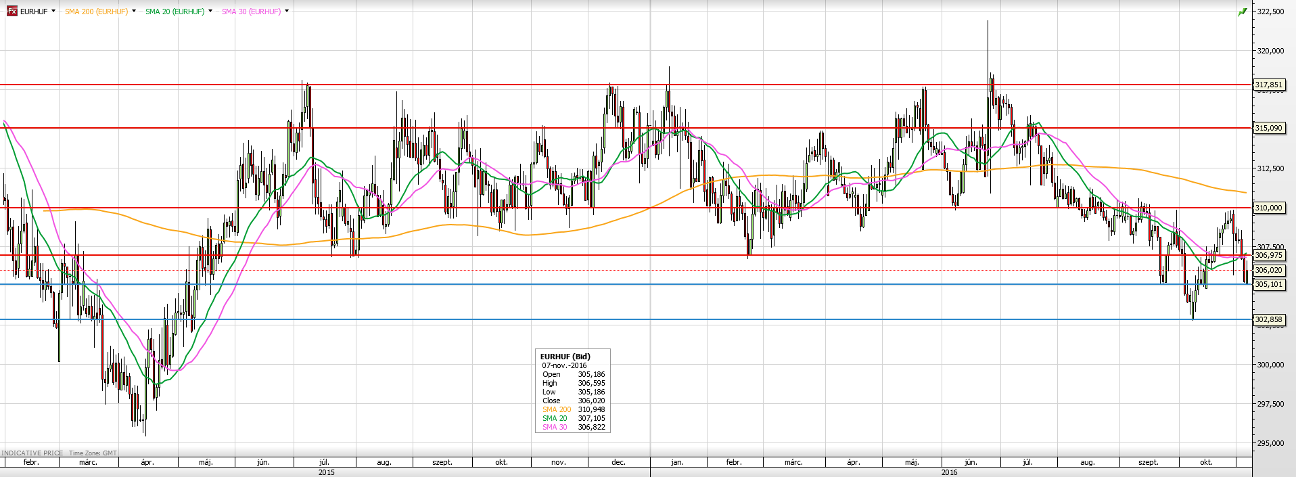1296x477 pixels.
Task: Click the pink SMA 30 (EURHUF) label
Action: tap(251, 12)
